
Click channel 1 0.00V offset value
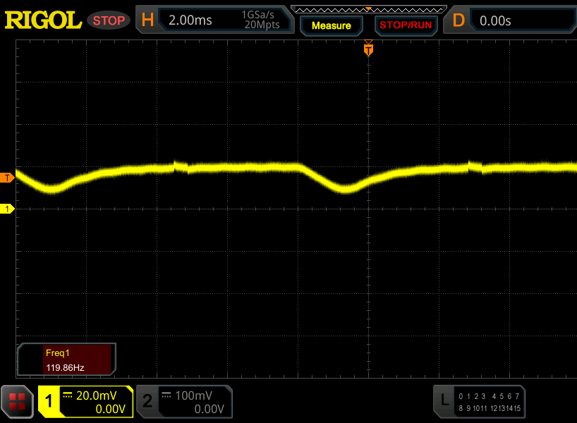tap(111, 409)
